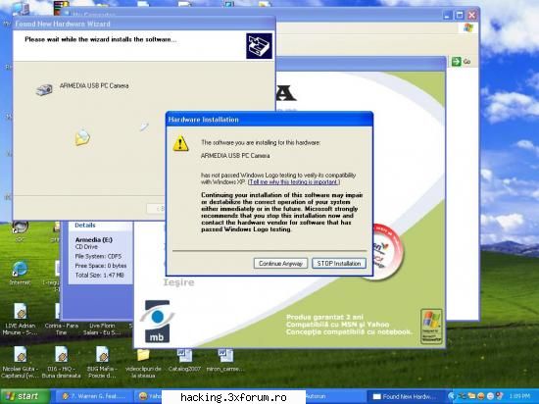Click the wizard hardware icon at top right
The width and height of the screenshot is (539, 404).
(x=259, y=46)
